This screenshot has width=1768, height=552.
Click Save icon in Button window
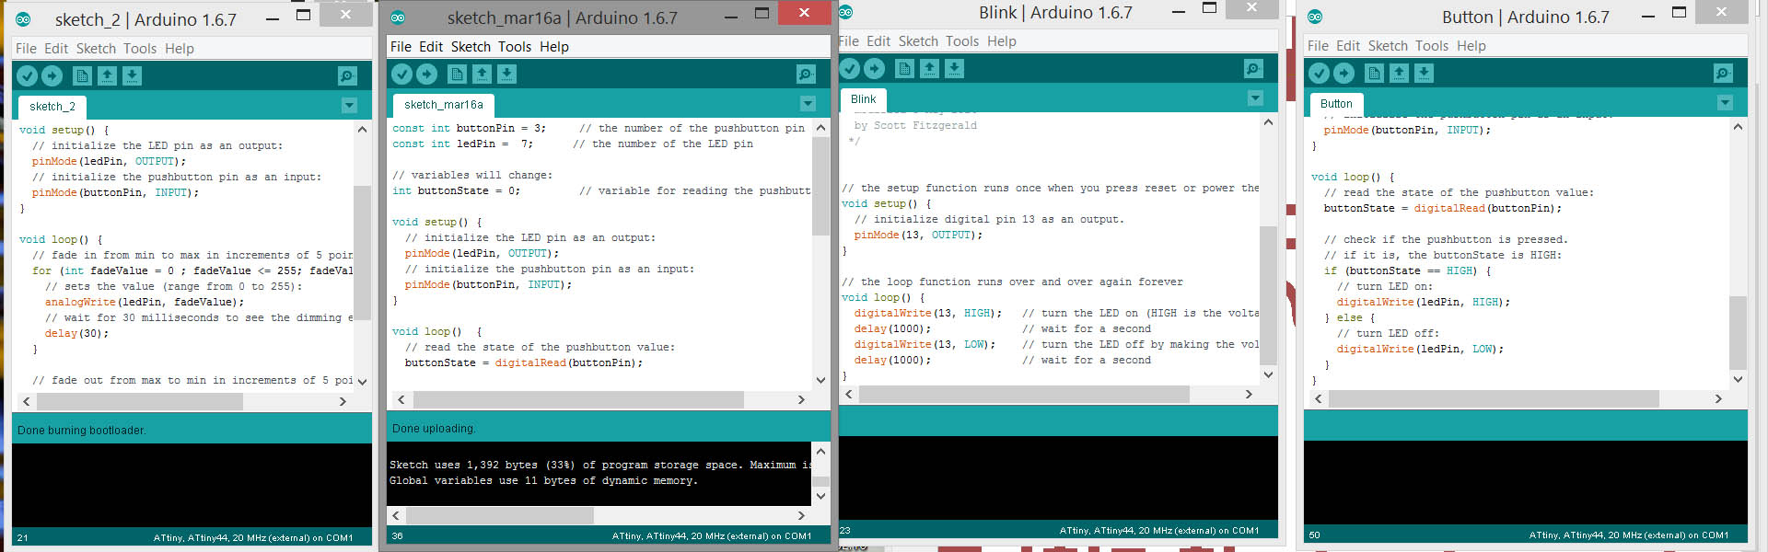pyautogui.click(x=1425, y=73)
